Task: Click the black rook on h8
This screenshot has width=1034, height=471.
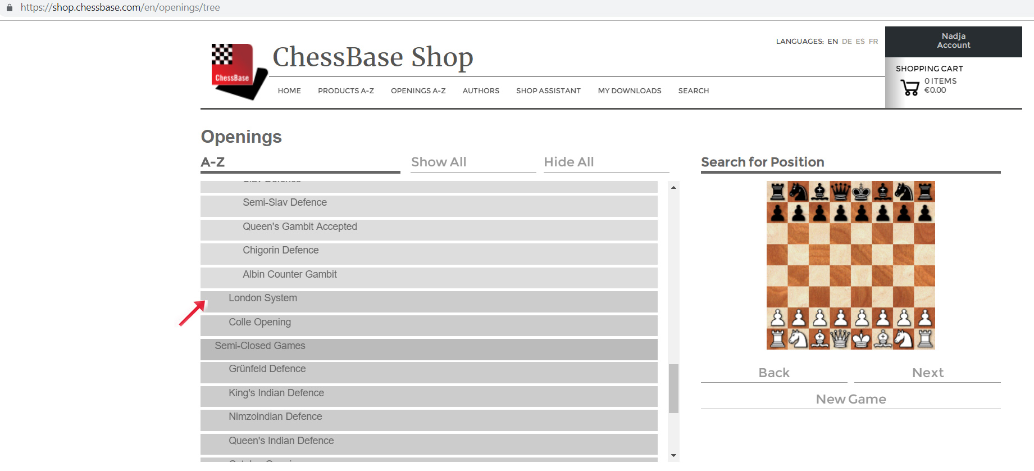Action: tap(924, 192)
